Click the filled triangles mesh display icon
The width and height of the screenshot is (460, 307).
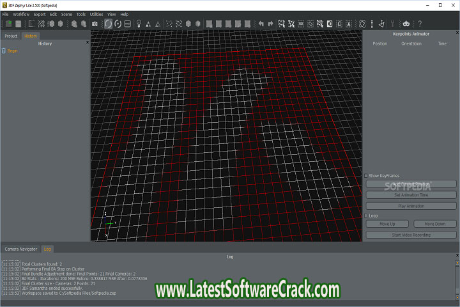pyautogui.click(x=148, y=24)
